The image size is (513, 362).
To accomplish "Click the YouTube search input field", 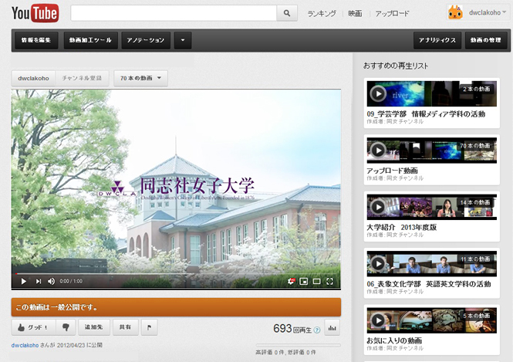I will pos(174,13).
